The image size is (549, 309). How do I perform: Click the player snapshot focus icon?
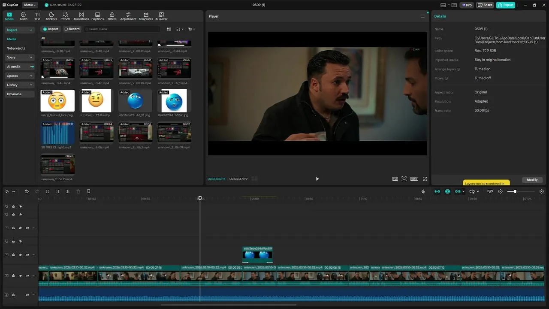404,179
